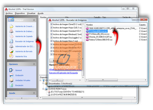Collapse the root device tree node

pos(40,80)
